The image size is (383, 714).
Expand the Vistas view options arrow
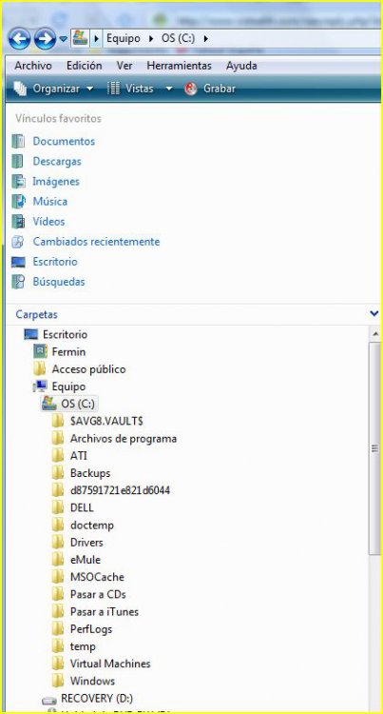tap(169, 89)
